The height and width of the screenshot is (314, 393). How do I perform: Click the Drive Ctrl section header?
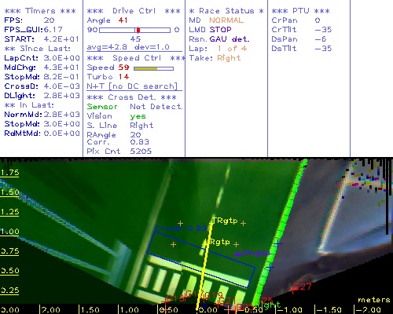coord(134,11)
